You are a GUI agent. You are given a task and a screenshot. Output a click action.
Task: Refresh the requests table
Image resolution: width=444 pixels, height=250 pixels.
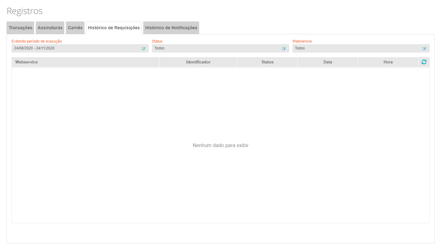424,62
